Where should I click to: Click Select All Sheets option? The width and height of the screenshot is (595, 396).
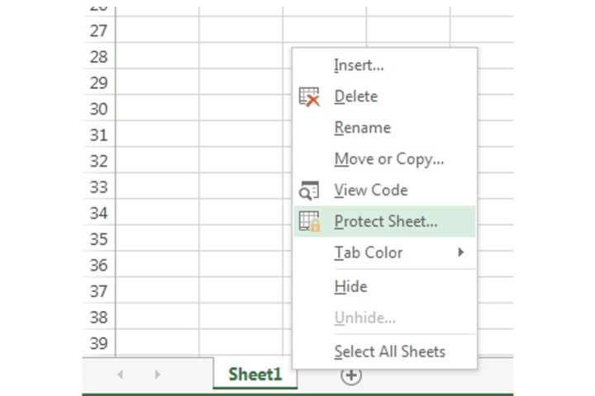click(x=389, y=351)
